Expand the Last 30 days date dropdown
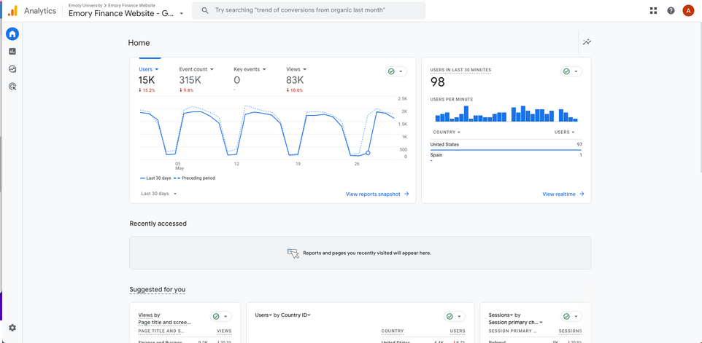The image size is (702, 343). click(x=159, y=194)
